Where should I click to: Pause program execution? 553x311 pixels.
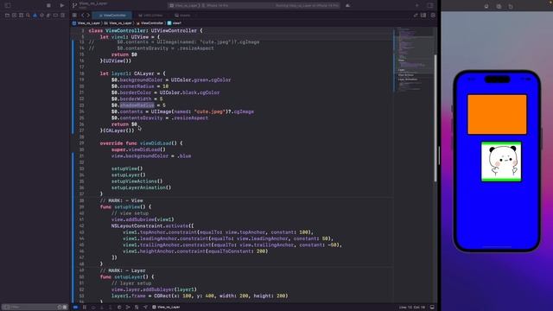click(x=85, y=308)
